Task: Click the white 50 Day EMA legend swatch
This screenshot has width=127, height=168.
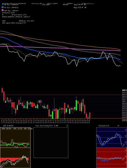Action: point(3,7)
